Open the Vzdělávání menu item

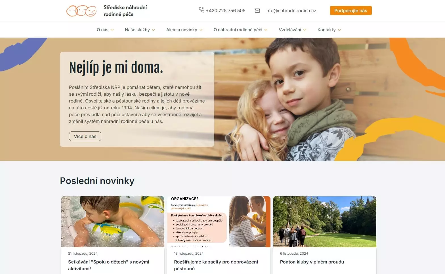[x=290, y=30]
